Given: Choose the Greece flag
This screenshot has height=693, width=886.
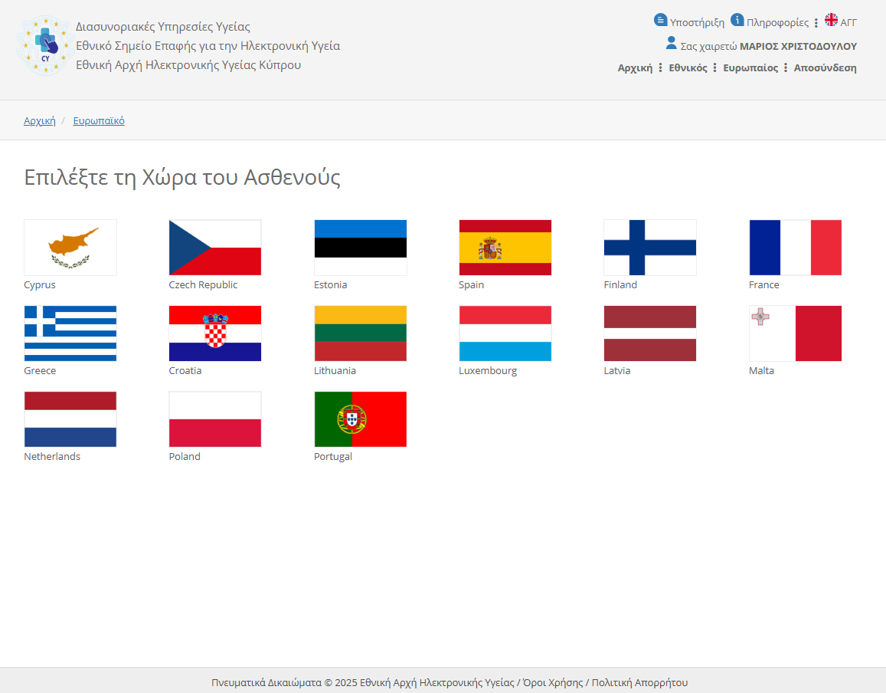Looking at the screenshot, I should pyautogui.click(x=70, y=333).
